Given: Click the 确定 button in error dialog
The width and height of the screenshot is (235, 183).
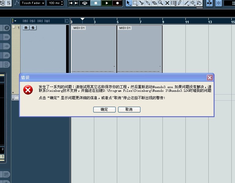Looking at the screenshot, I should click(104, 109).
